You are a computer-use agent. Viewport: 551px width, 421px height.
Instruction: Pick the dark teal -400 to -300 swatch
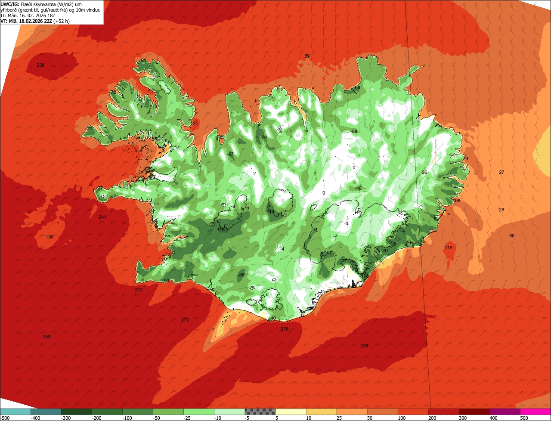pyautogui.click(x=46, y=411)
